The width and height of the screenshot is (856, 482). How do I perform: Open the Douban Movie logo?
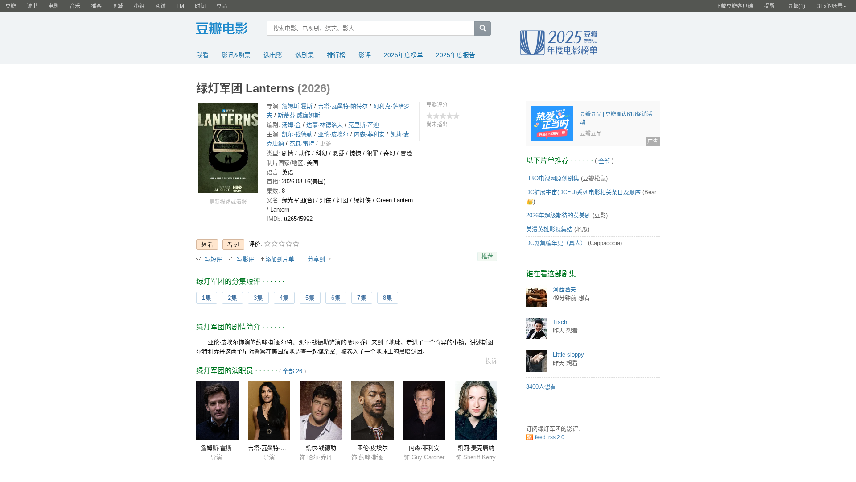tap(222, 29)
